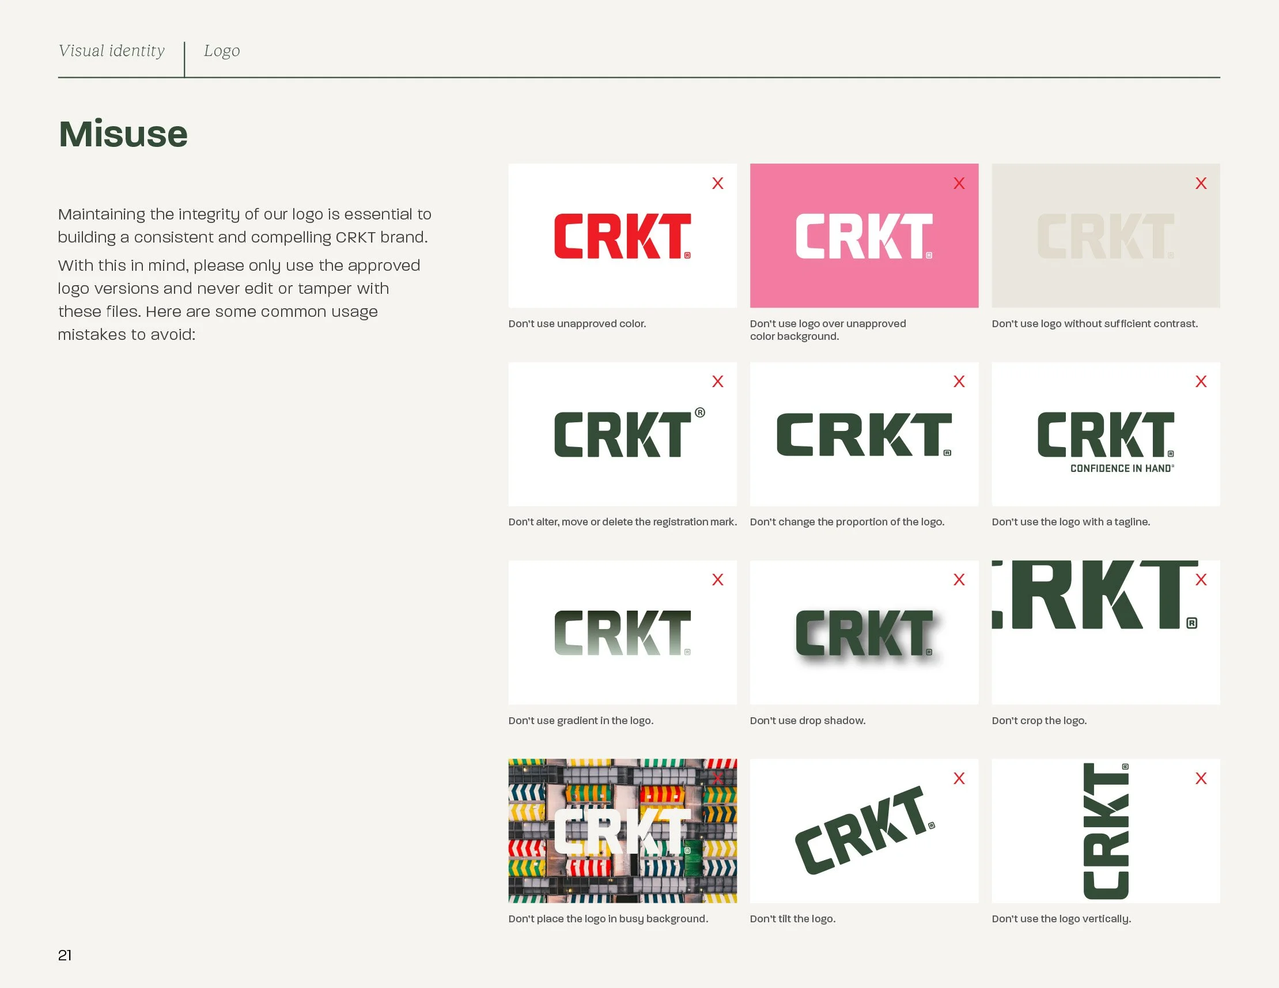Click the stretched proportion CRKT logo
Screen dimensions: 1279x988
[863, 434]
